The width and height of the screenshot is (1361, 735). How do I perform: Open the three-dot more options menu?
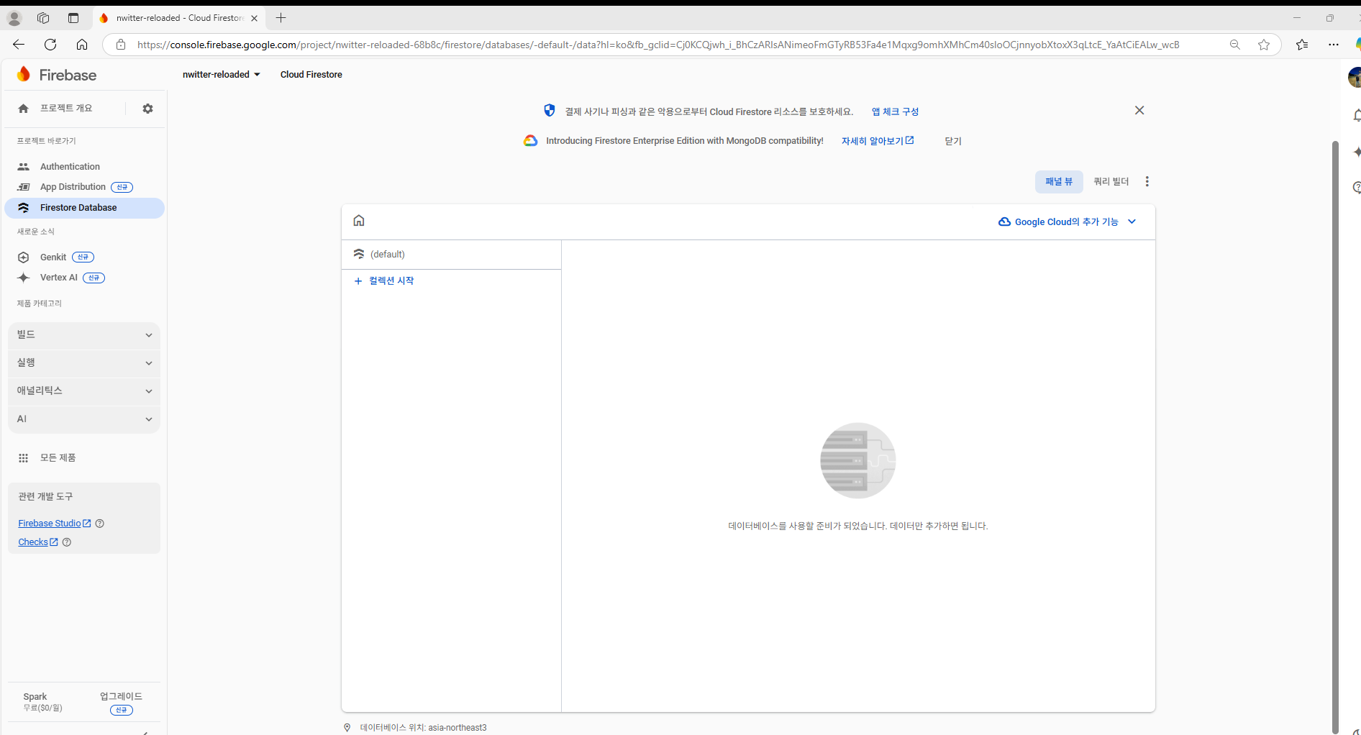tap(1147, 181)
